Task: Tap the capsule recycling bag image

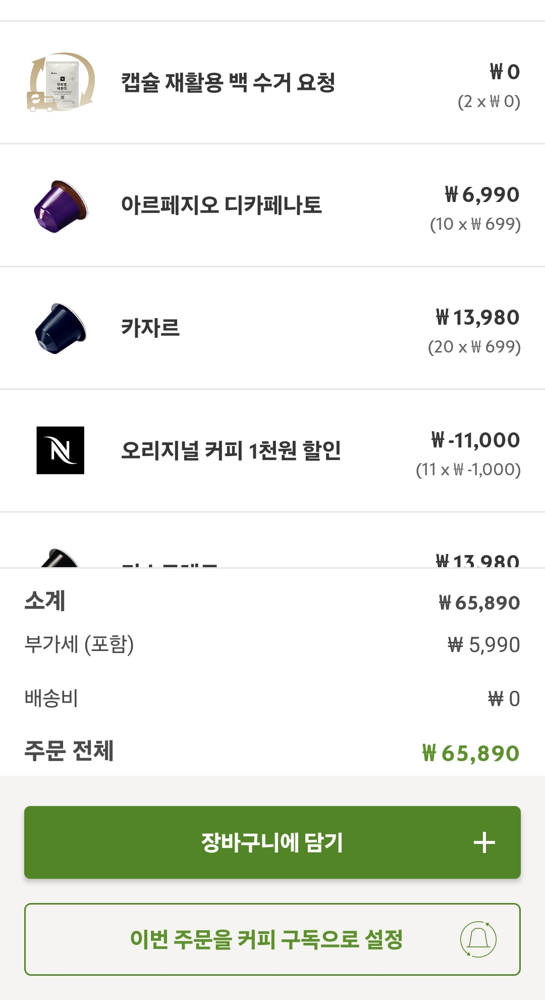Action: pos(61,82)
